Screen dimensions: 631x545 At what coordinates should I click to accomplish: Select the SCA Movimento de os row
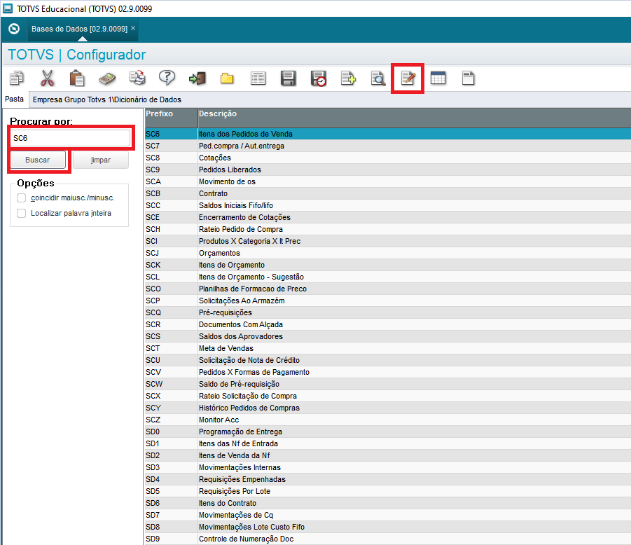(388, 181)
